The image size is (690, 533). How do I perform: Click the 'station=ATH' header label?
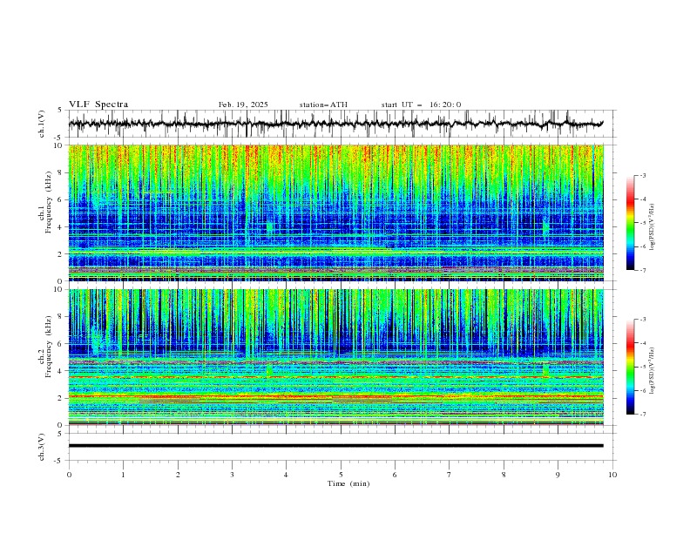pos(323,105)
